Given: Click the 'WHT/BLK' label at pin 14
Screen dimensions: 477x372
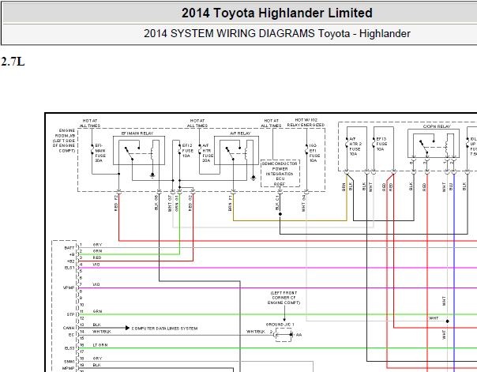Looking at the screenshot, I should pos(102,332).
